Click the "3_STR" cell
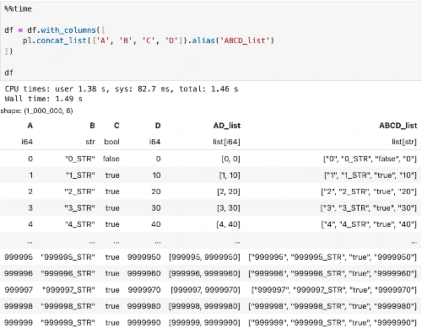The height and width of the screenshot is (334, 422). point(79,208)
